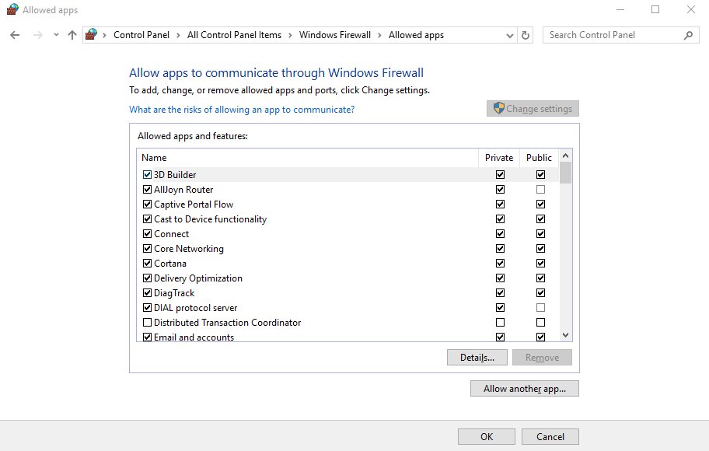Navigate to Windows Firewall breadcrumb
Screen dimensions: 709x451
pos(334,35)
